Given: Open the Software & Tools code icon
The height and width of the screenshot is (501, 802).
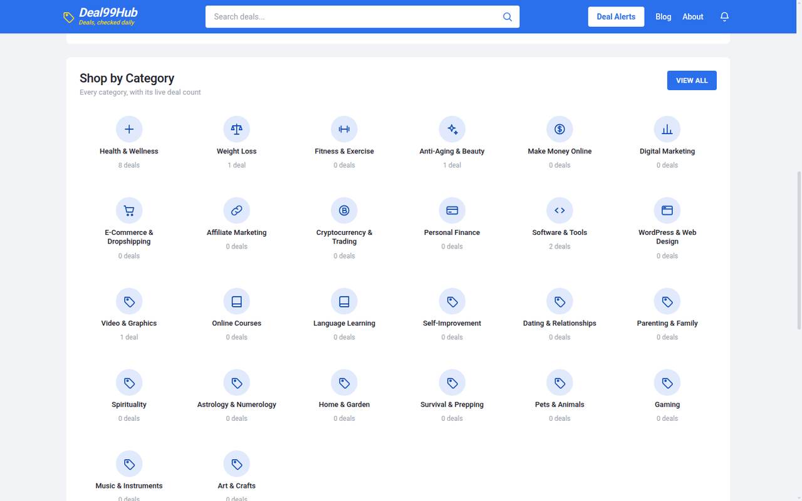Looking at the screenshot, I should pos(560,210).
